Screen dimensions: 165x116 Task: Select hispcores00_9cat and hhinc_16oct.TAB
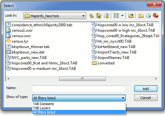tap(41, 63)
